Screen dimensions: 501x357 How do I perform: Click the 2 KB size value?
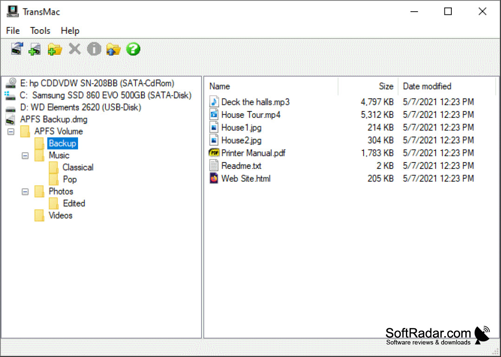(385, 166)
